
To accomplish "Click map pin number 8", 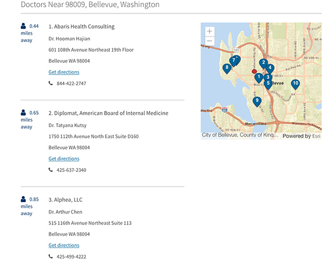I will pos(226,68).
